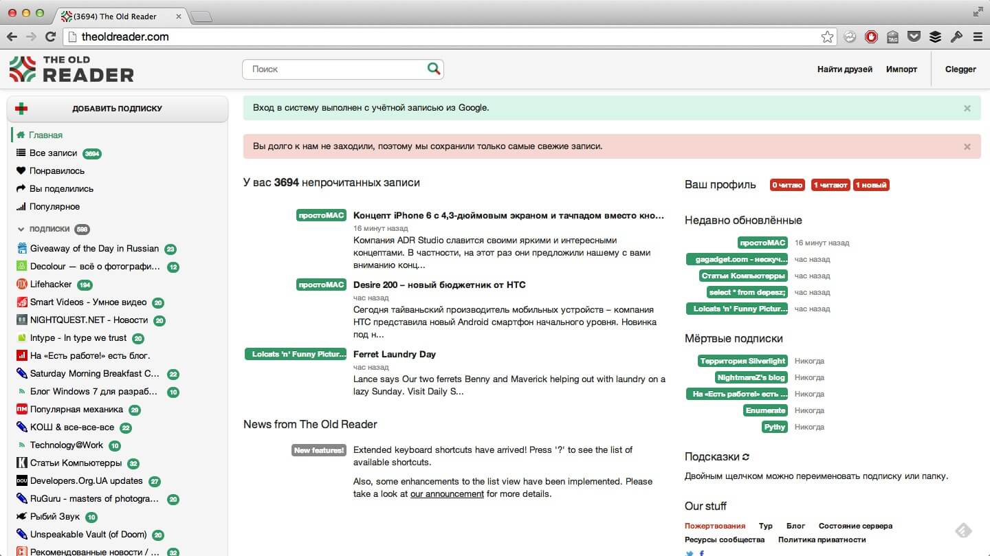
Task: Click Статьи Компьютерры feed favicon
Action: [21, 463]
